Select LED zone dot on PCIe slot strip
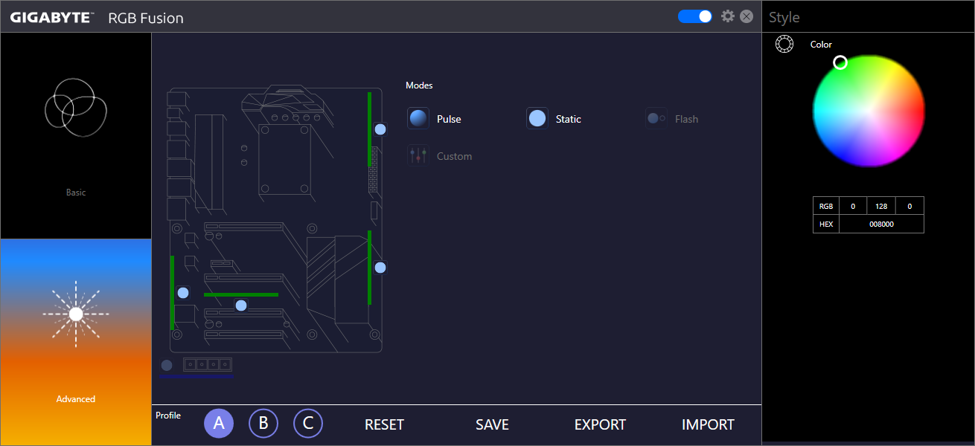This screenshot has height=446, width=975. 241,306
